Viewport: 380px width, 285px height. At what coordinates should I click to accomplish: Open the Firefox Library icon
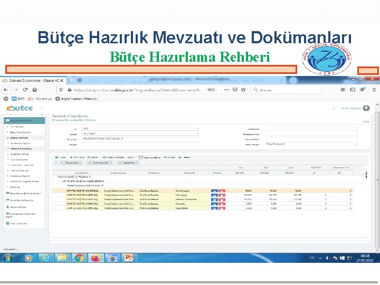pos(343,90)
